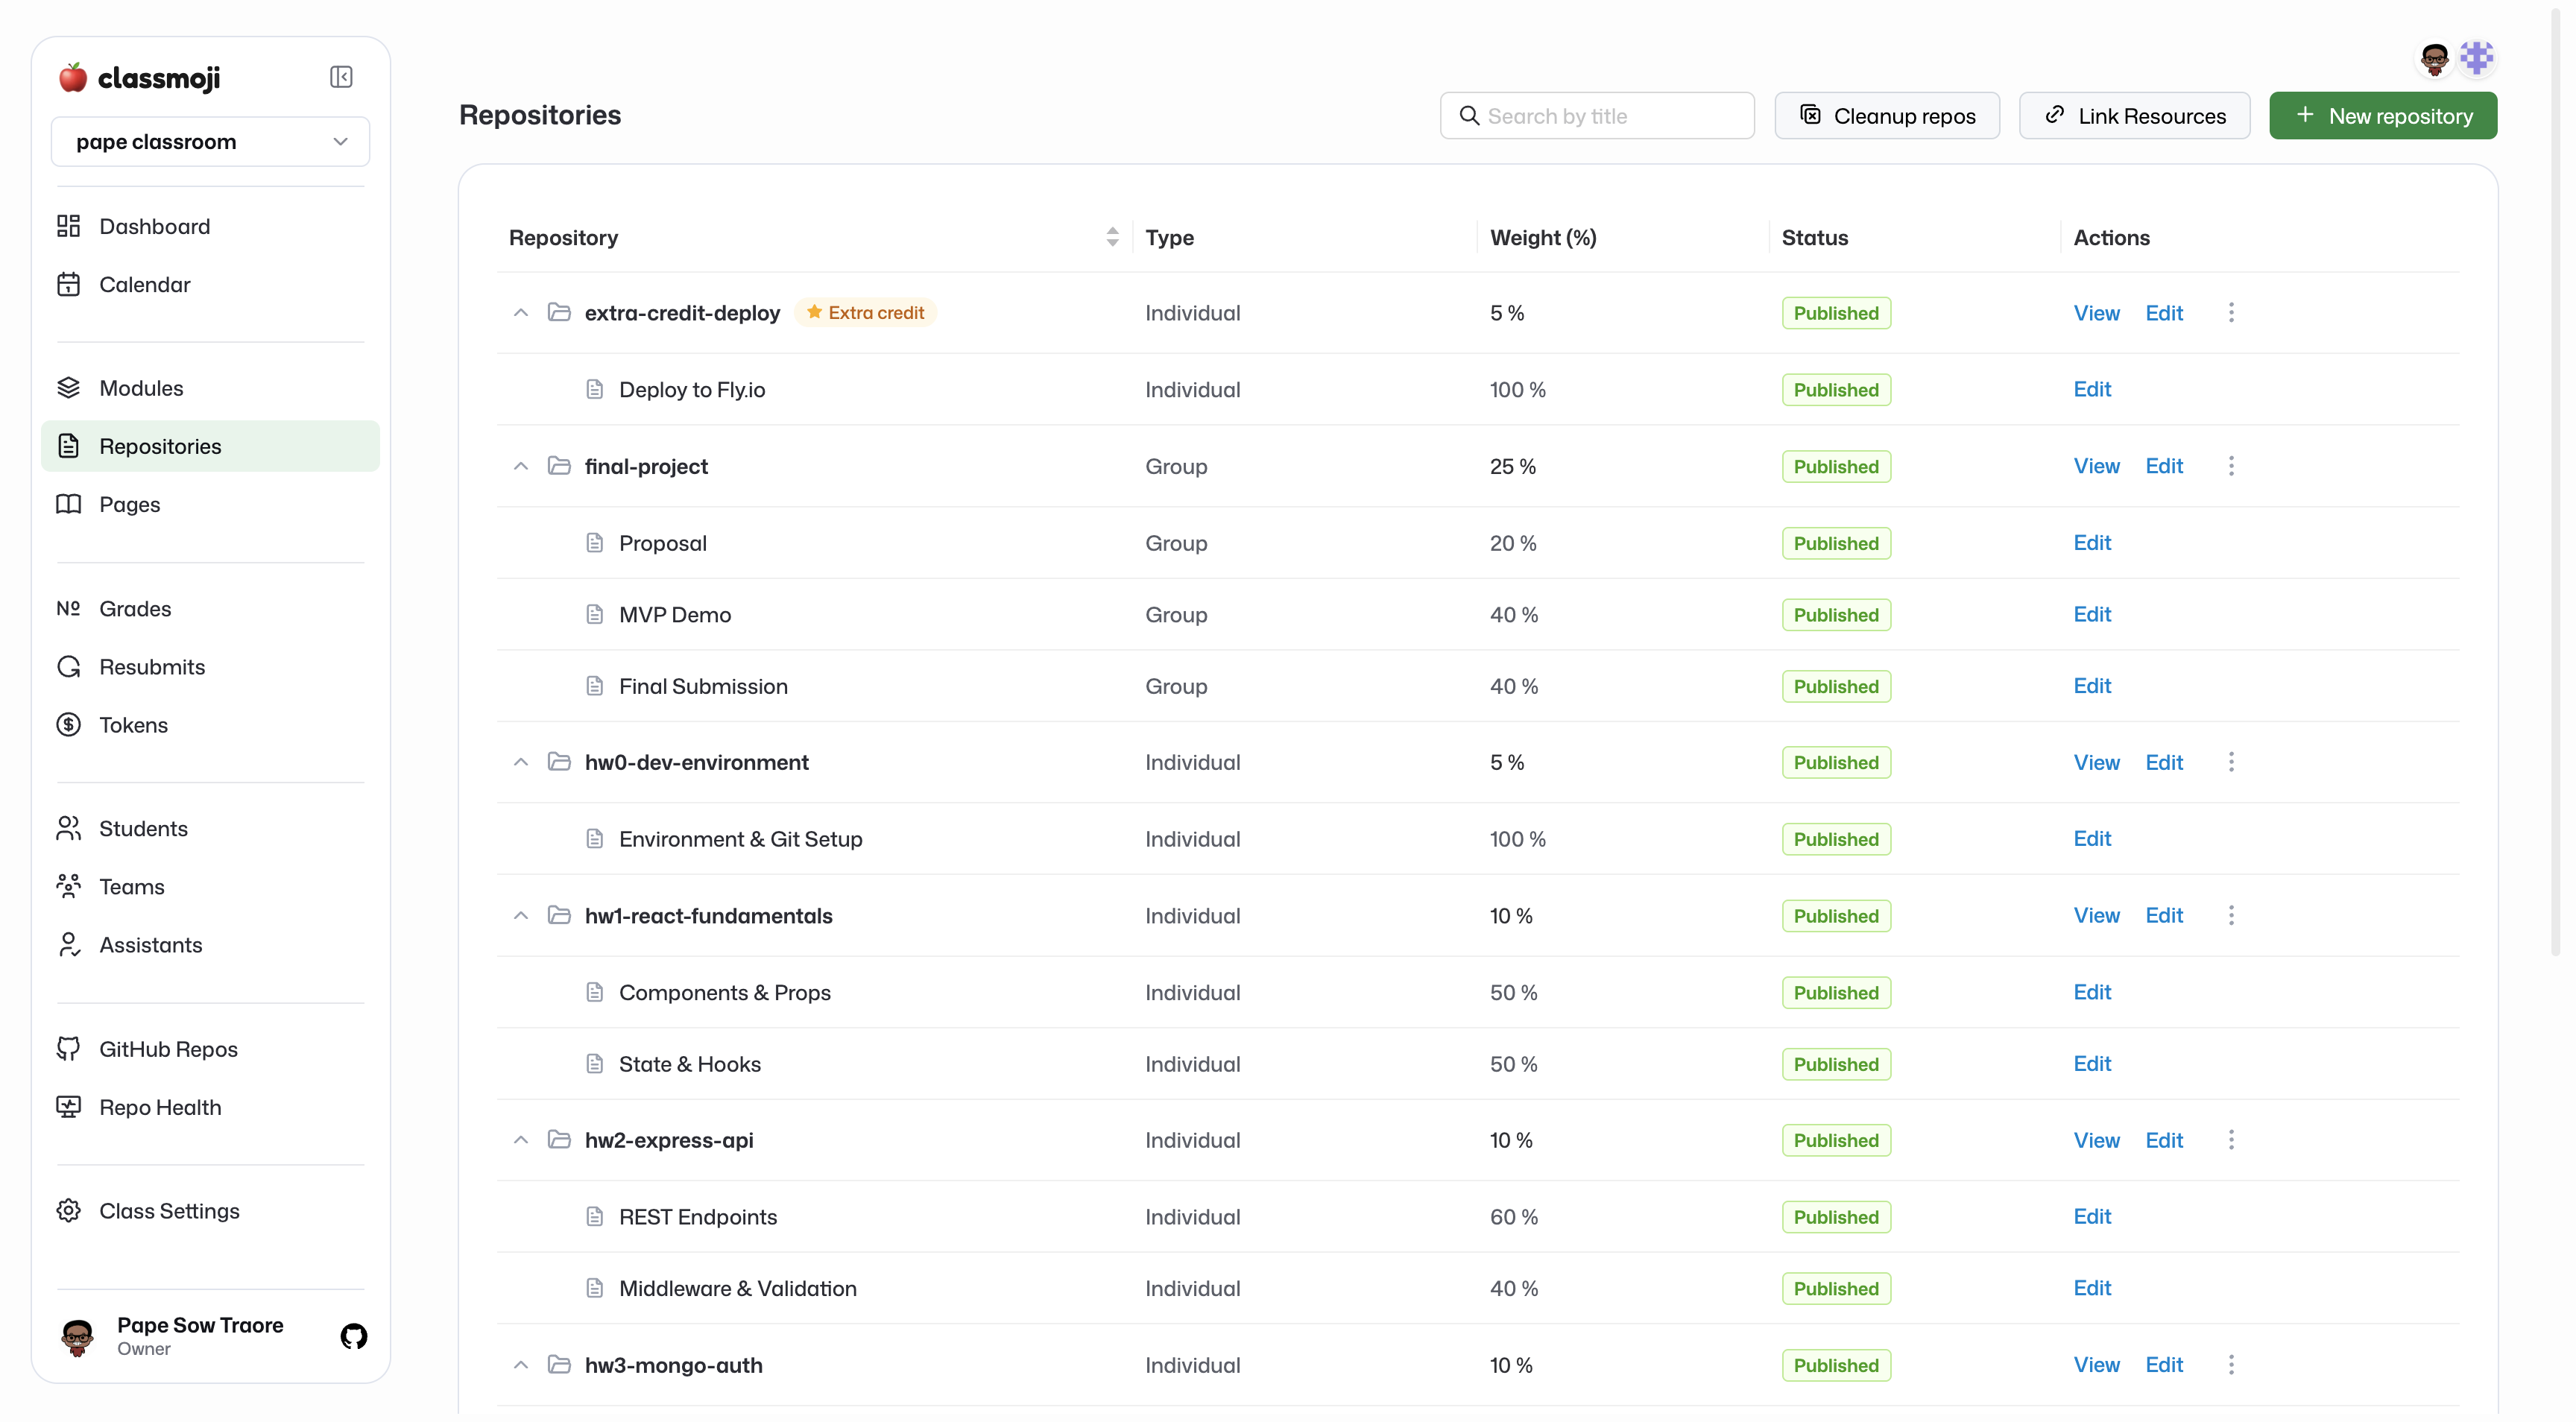Open the pape classroom dropdown
This screenshot has width=2576, height=1422.
coord(210,142)
